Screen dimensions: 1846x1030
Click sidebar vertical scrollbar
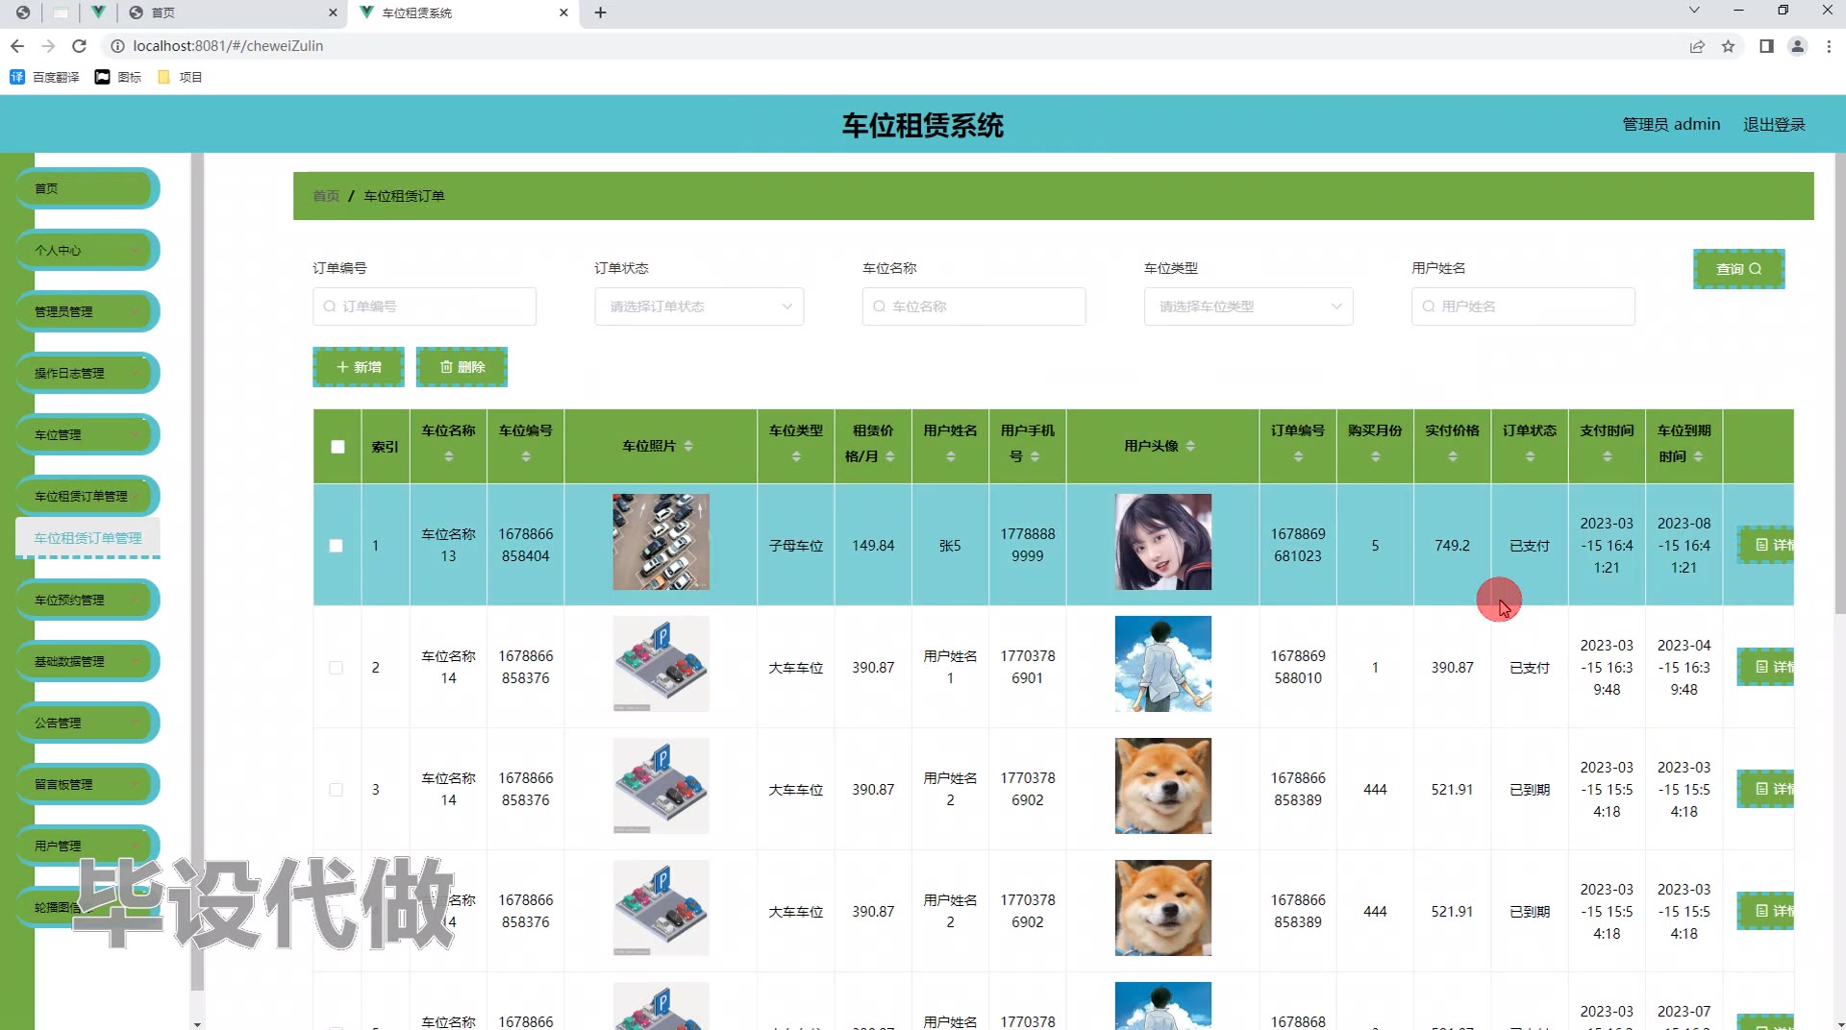197,572
